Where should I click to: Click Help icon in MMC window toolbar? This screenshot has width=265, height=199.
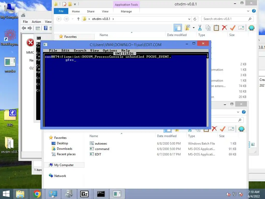[x=46, y=28]
